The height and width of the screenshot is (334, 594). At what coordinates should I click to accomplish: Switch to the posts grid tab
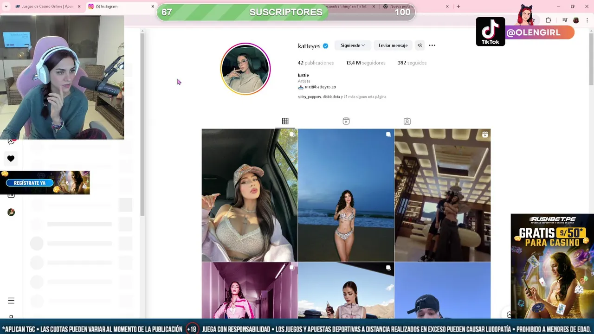(x=285, y=121)
